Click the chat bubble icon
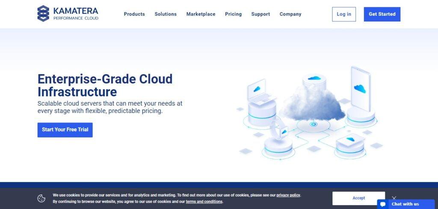438x209 pixels. (x=383, y=204)
